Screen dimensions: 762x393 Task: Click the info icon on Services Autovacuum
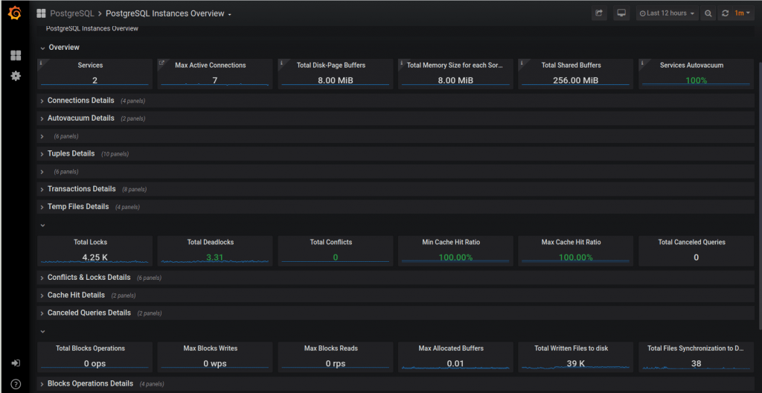pos(642,63)
